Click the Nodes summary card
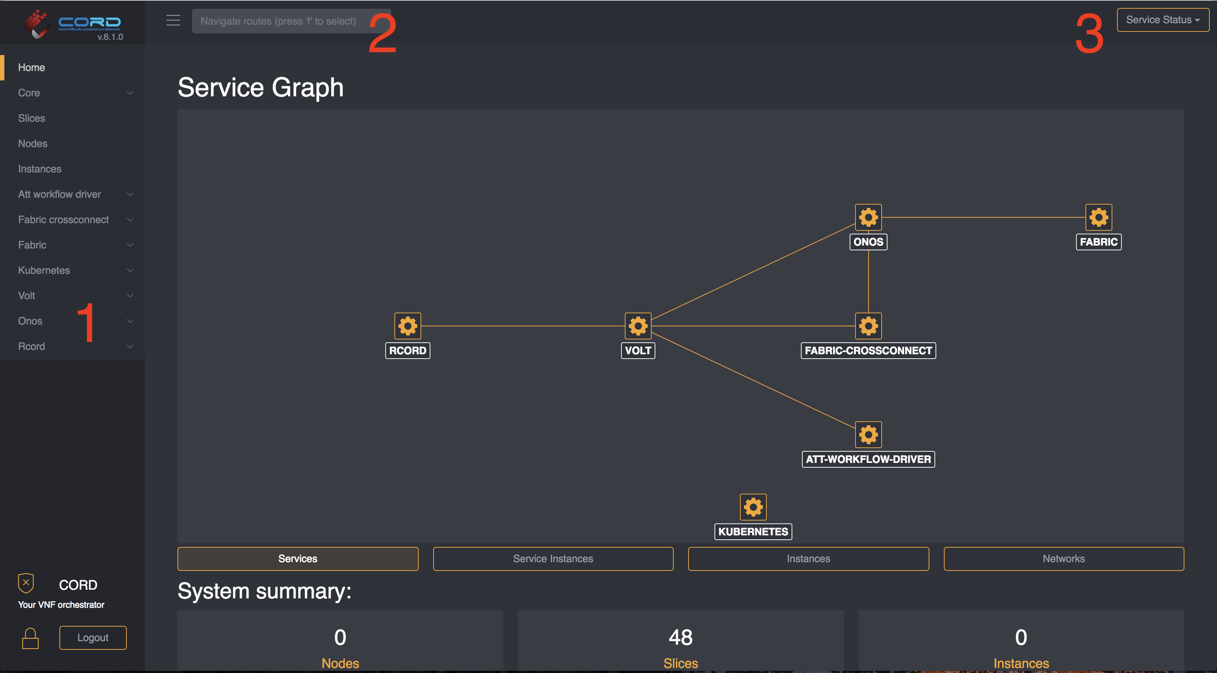This screenshot has height=673, width=1217. [340, 640]
